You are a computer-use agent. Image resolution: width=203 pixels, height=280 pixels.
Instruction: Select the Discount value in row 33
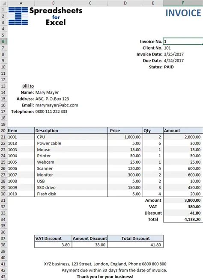click(x=183, y=213)
